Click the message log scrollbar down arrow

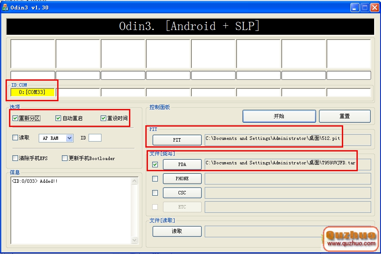(134, 240)
